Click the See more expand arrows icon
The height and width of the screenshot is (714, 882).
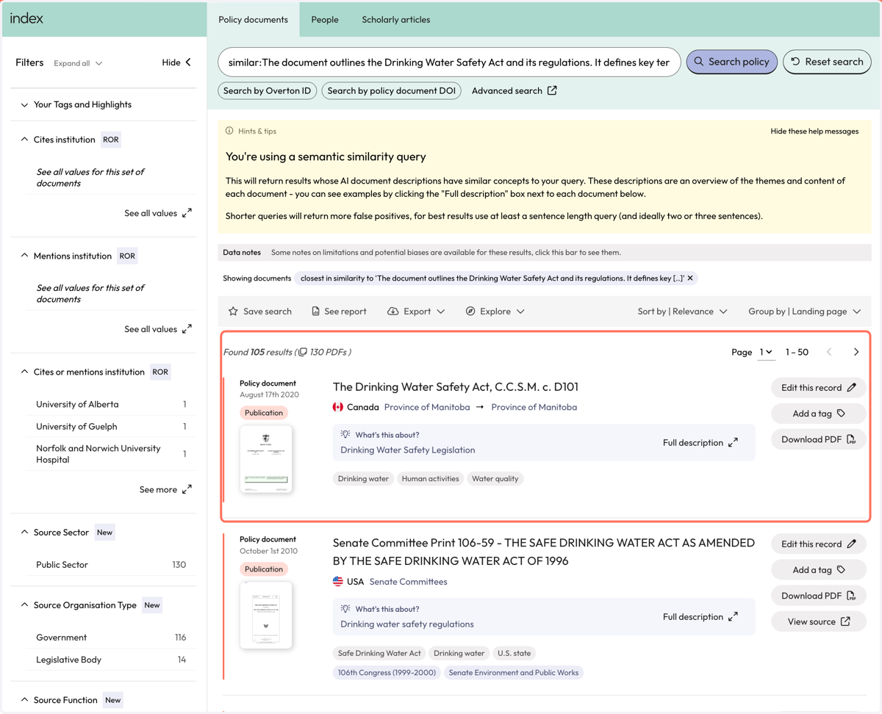tap(187, 489)
